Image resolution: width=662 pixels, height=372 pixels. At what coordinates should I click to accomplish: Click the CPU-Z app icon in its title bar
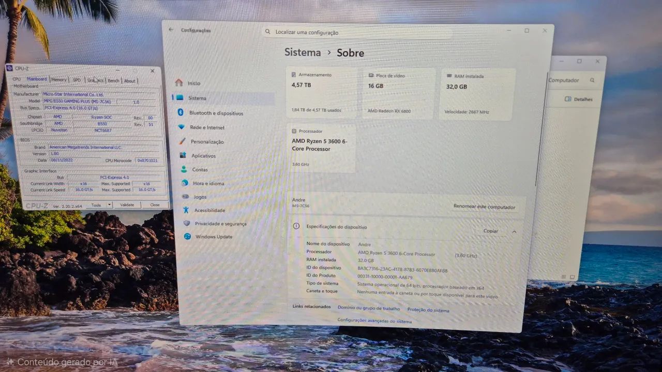point(9,68)
